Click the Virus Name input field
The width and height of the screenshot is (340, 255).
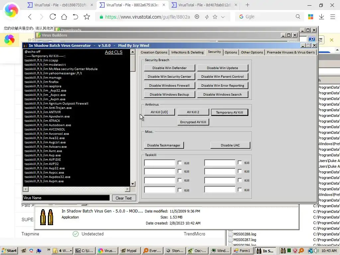(x=66, y=198)
